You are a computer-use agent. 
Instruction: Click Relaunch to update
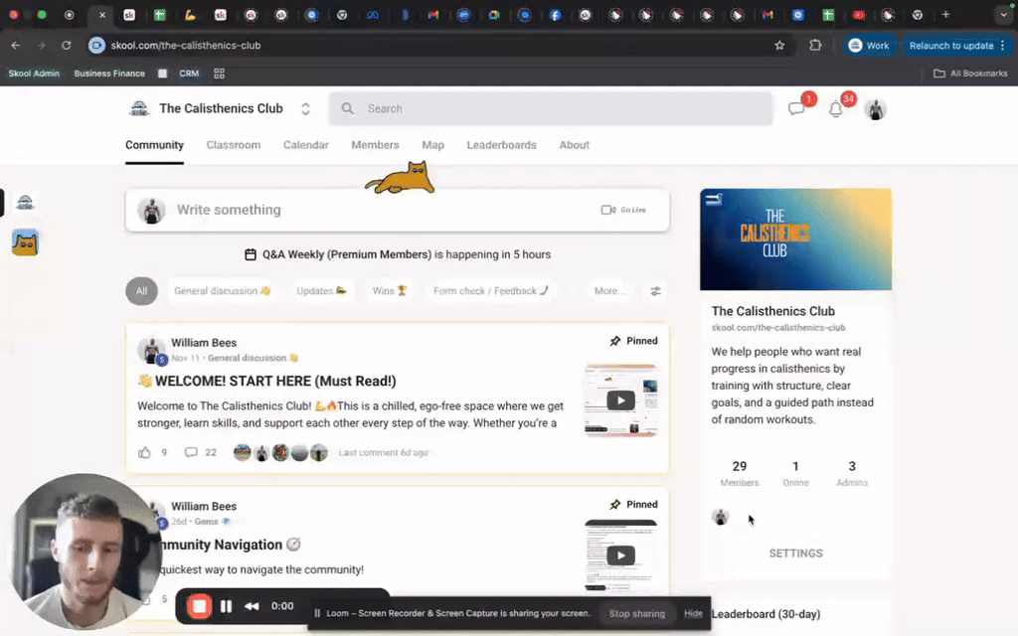(957, 46)
